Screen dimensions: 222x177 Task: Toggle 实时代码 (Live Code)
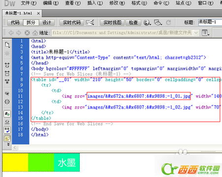72,23
